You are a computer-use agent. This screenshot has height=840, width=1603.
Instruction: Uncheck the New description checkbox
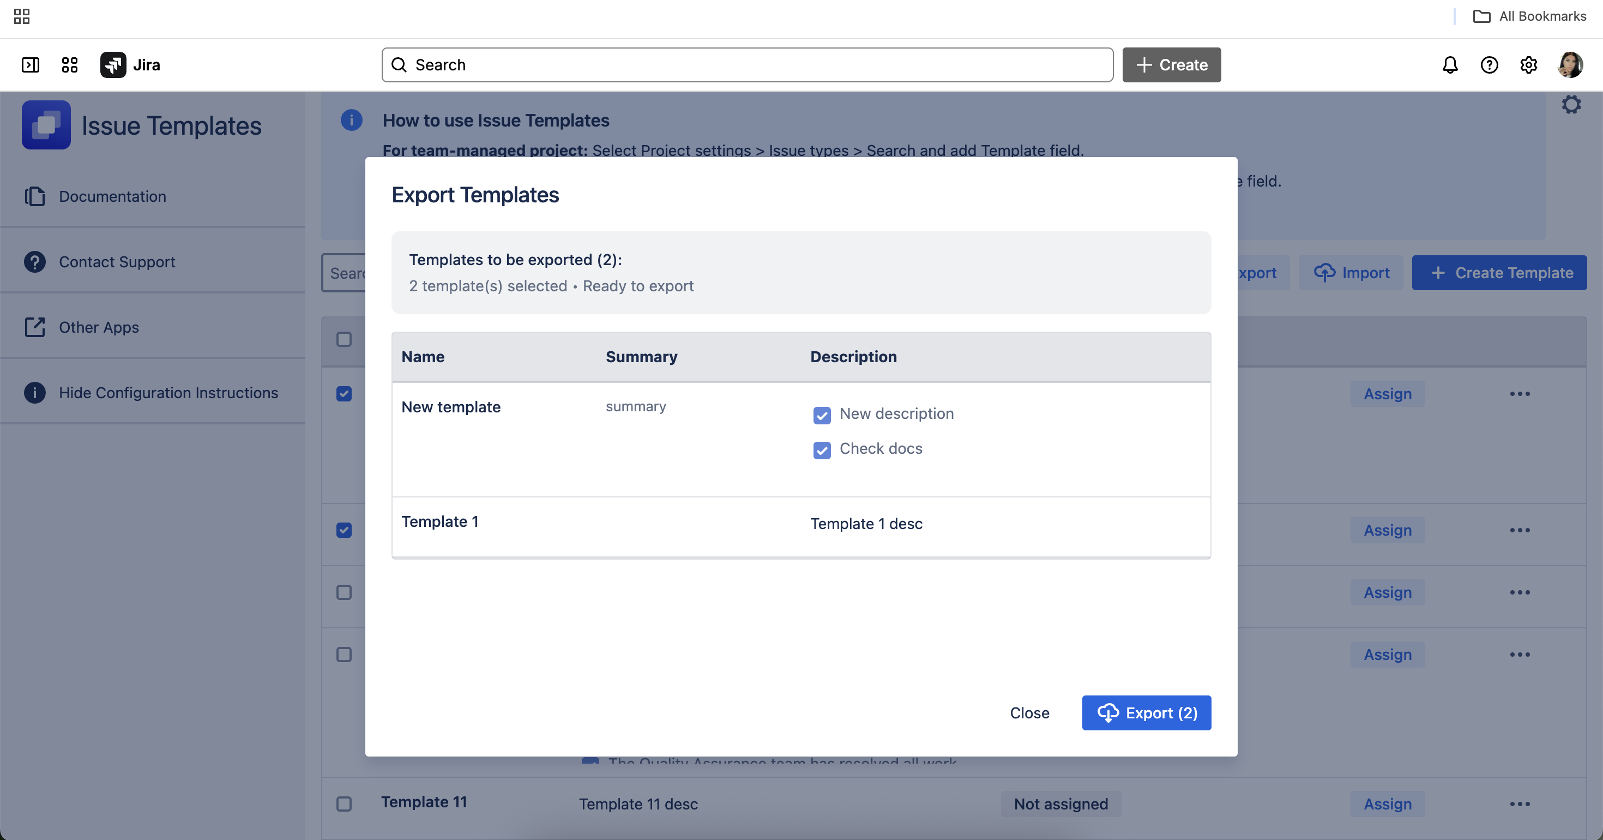point(822,415)
